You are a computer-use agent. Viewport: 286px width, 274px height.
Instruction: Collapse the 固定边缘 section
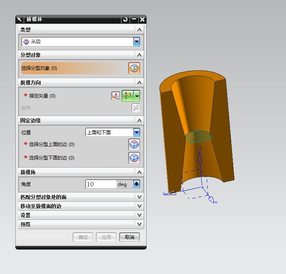(x=139, y=120)
